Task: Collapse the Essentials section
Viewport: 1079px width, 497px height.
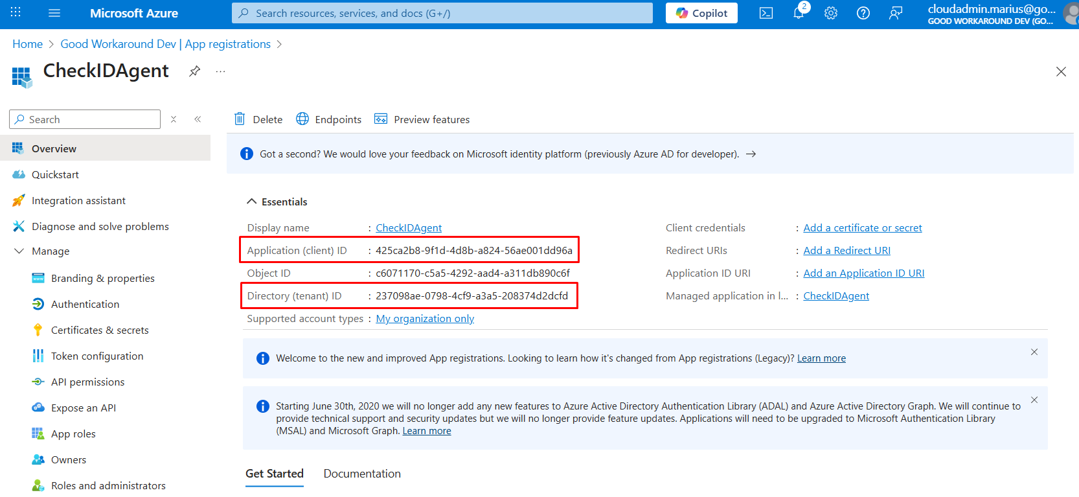Action: (252, 202)
